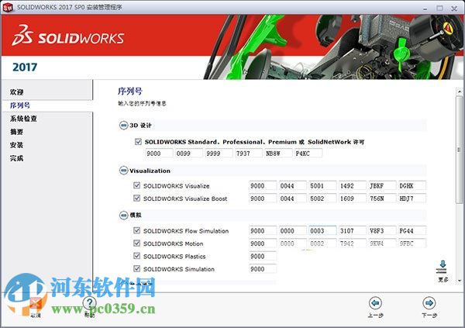Image resolution: width=465 pixels, height=328 pixels.
Task: Click the 3D design serial field 9000
Action: (159, 154)
